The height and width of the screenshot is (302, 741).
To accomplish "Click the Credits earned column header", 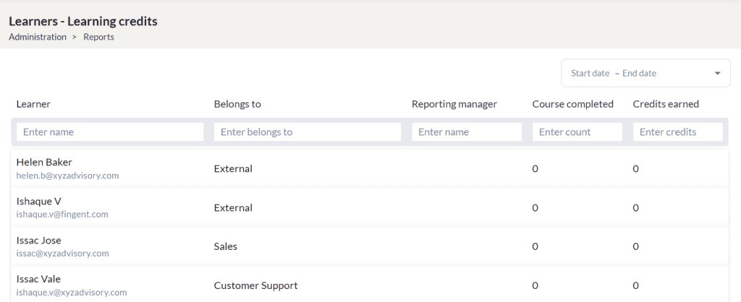I will (x=666, y=104).
